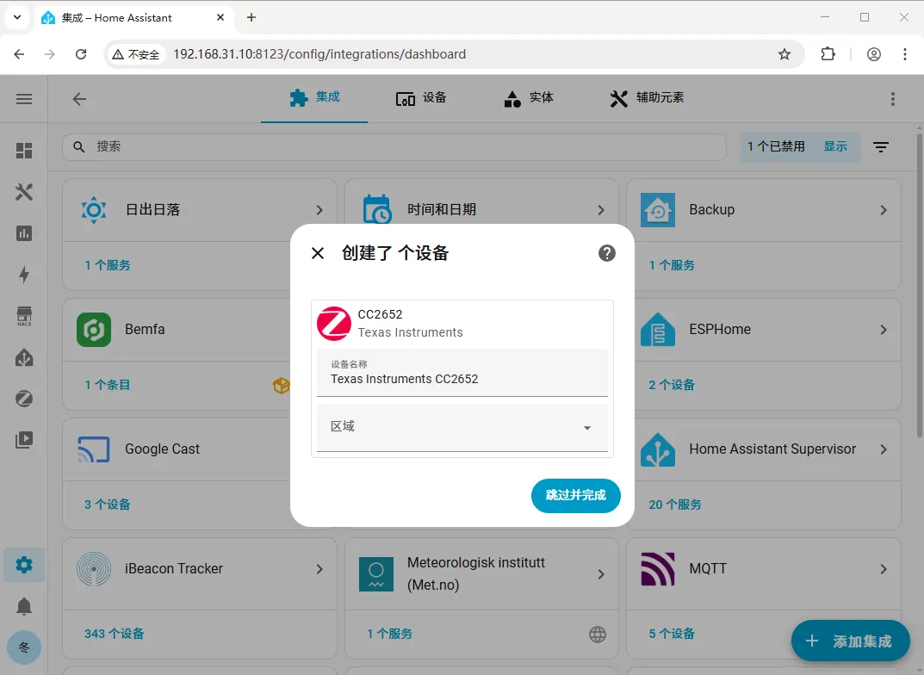Open the Zigbee icon in sidebar
This screenshot has height=675, width=924.
pyautogui.click(x=24, y=399)
